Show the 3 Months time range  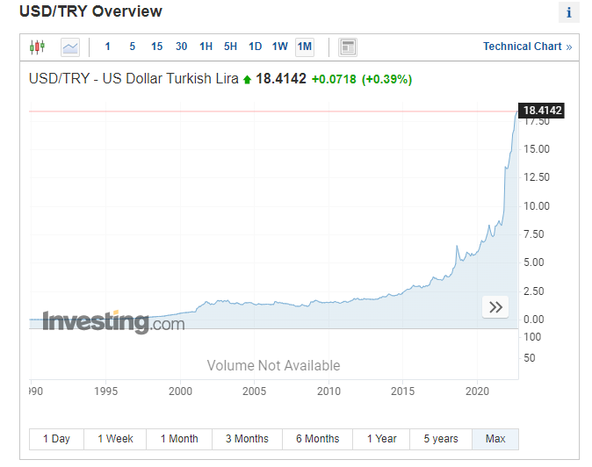click(247, 439)
